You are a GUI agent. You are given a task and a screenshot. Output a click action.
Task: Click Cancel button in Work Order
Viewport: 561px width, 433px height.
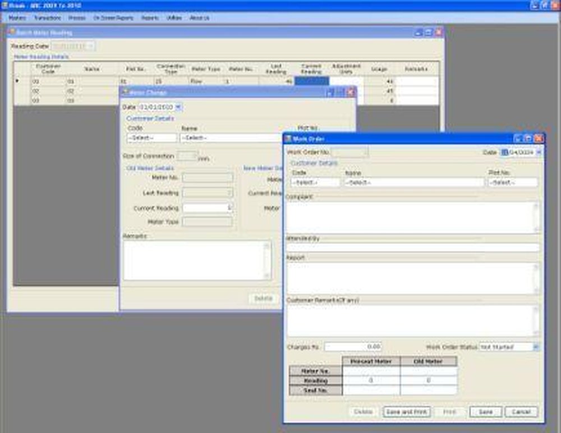click(521, 412)
